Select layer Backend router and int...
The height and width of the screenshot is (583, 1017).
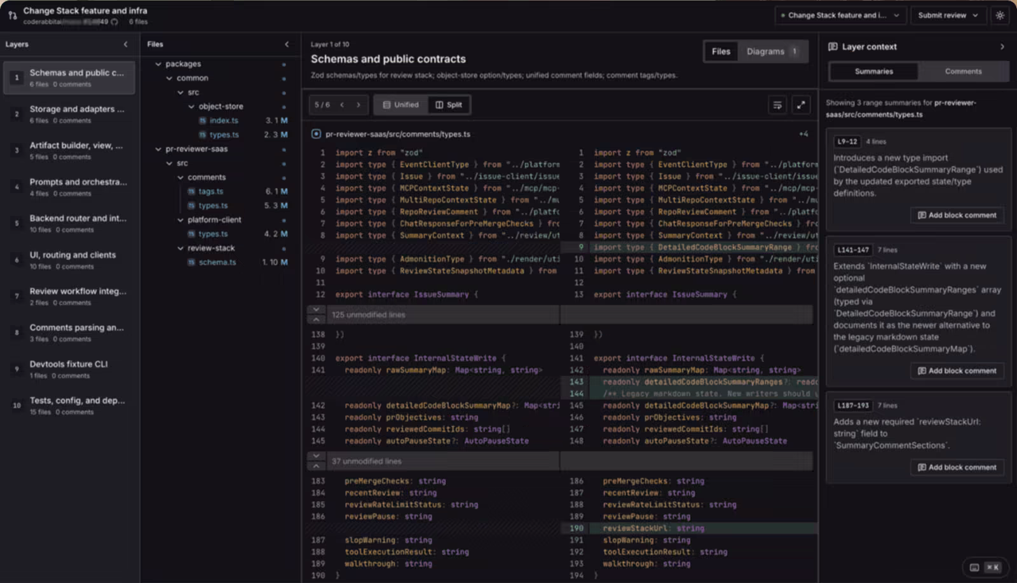[69, 224]
